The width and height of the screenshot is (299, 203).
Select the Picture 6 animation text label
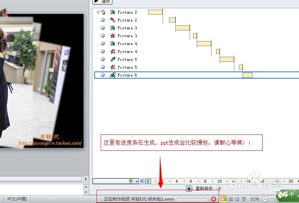127,75
